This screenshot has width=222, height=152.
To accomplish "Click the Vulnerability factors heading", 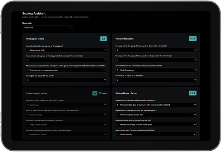I will coord(124,39).
